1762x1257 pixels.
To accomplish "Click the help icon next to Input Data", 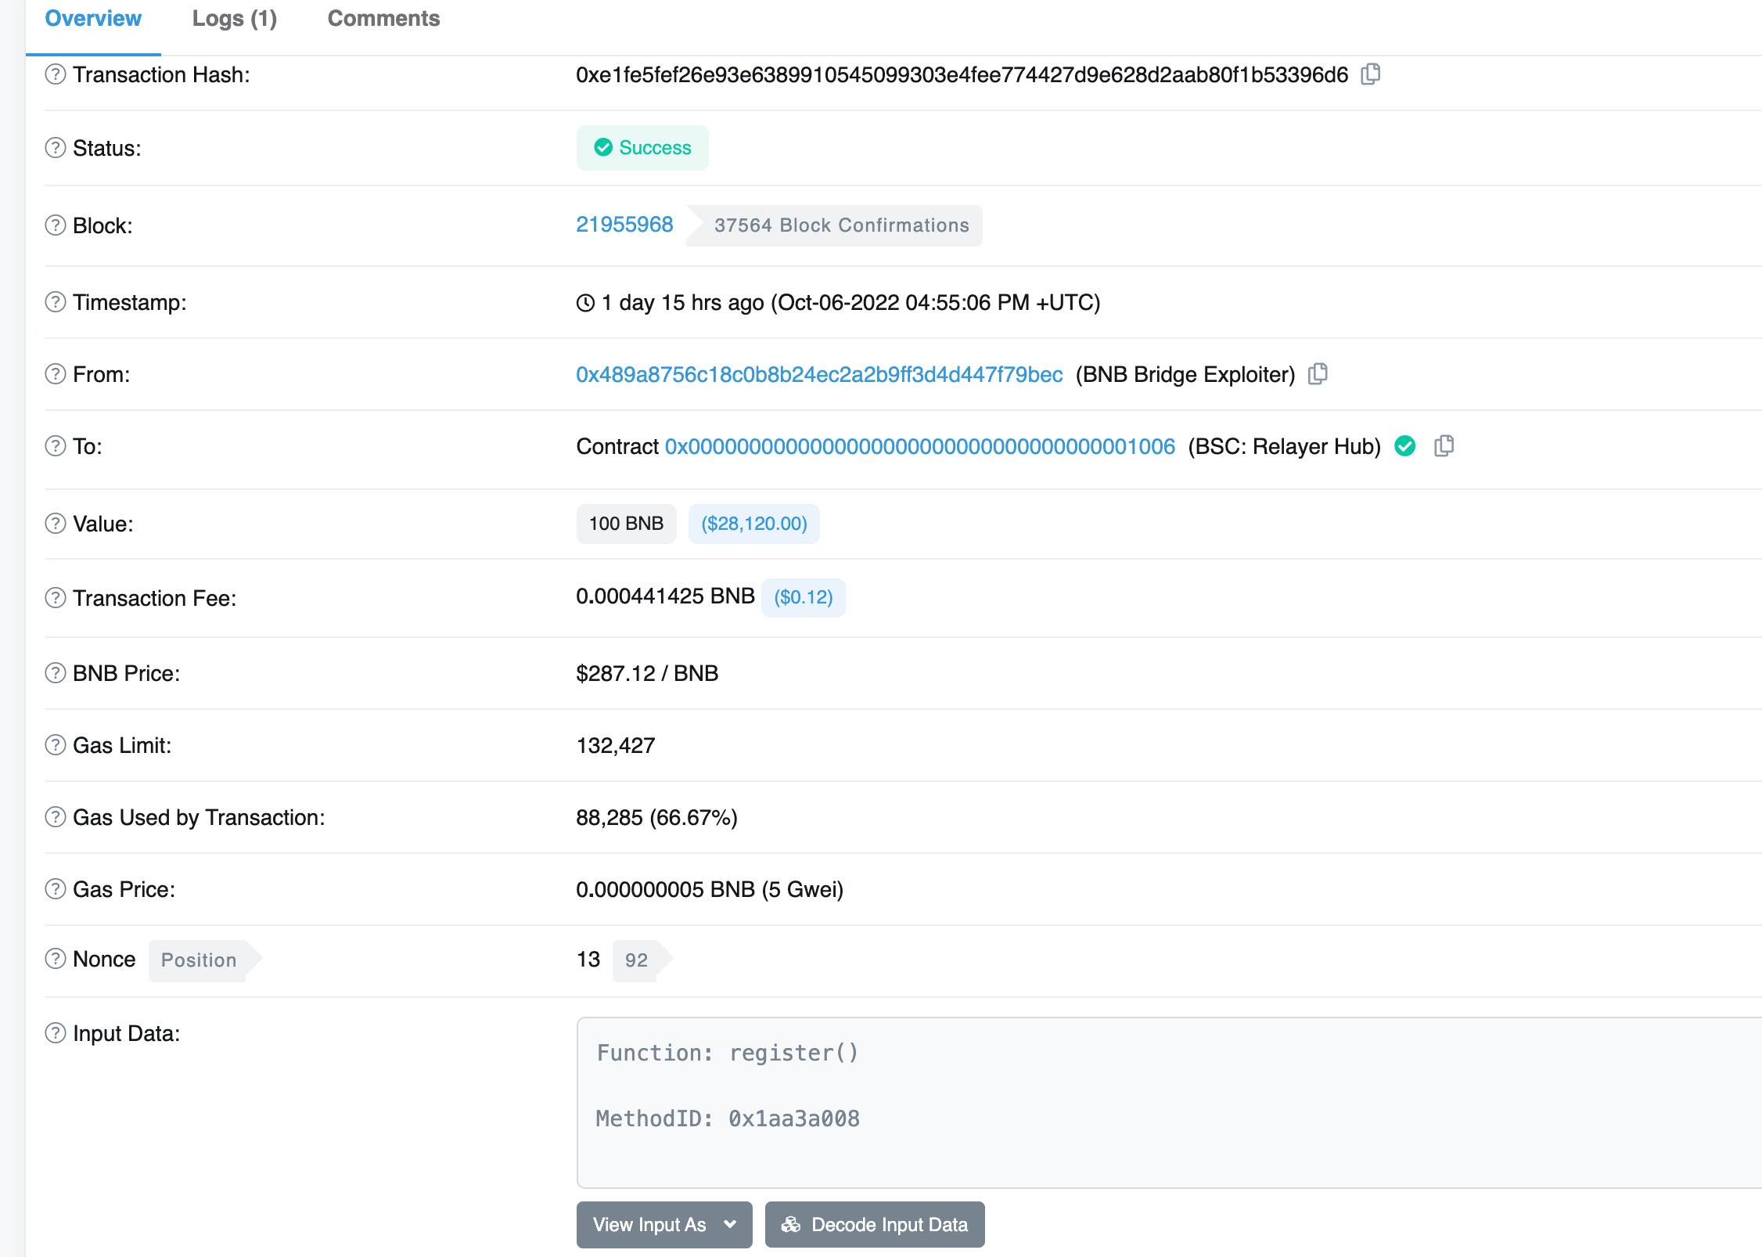I will click(56, 1033).
